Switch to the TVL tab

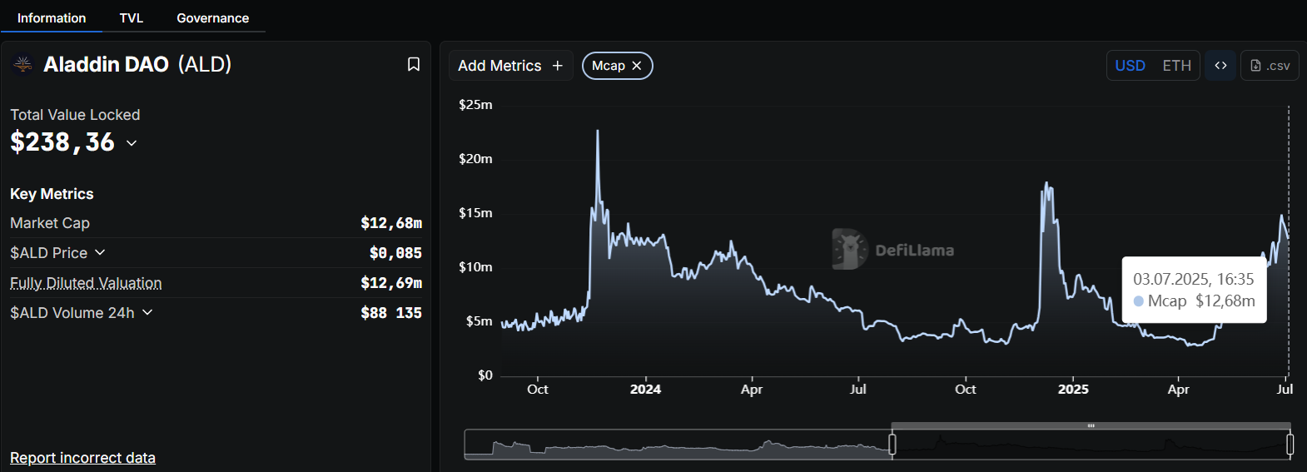131,17
